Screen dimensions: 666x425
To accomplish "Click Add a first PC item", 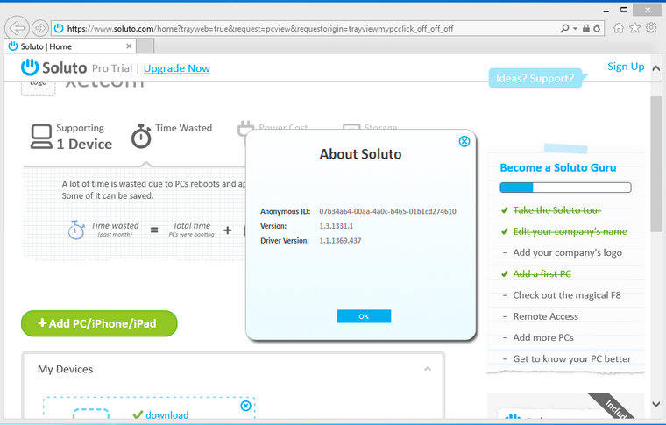I will 542,274.
